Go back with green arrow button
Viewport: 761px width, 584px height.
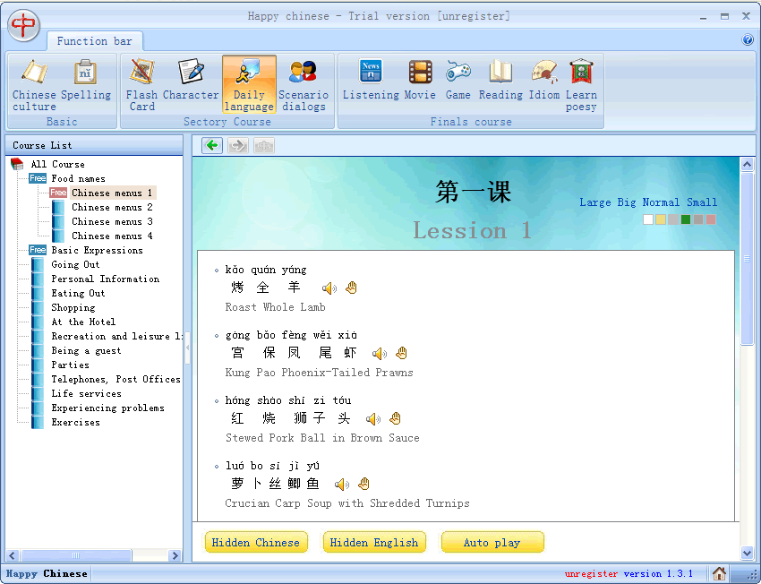[x=212, y=145]
